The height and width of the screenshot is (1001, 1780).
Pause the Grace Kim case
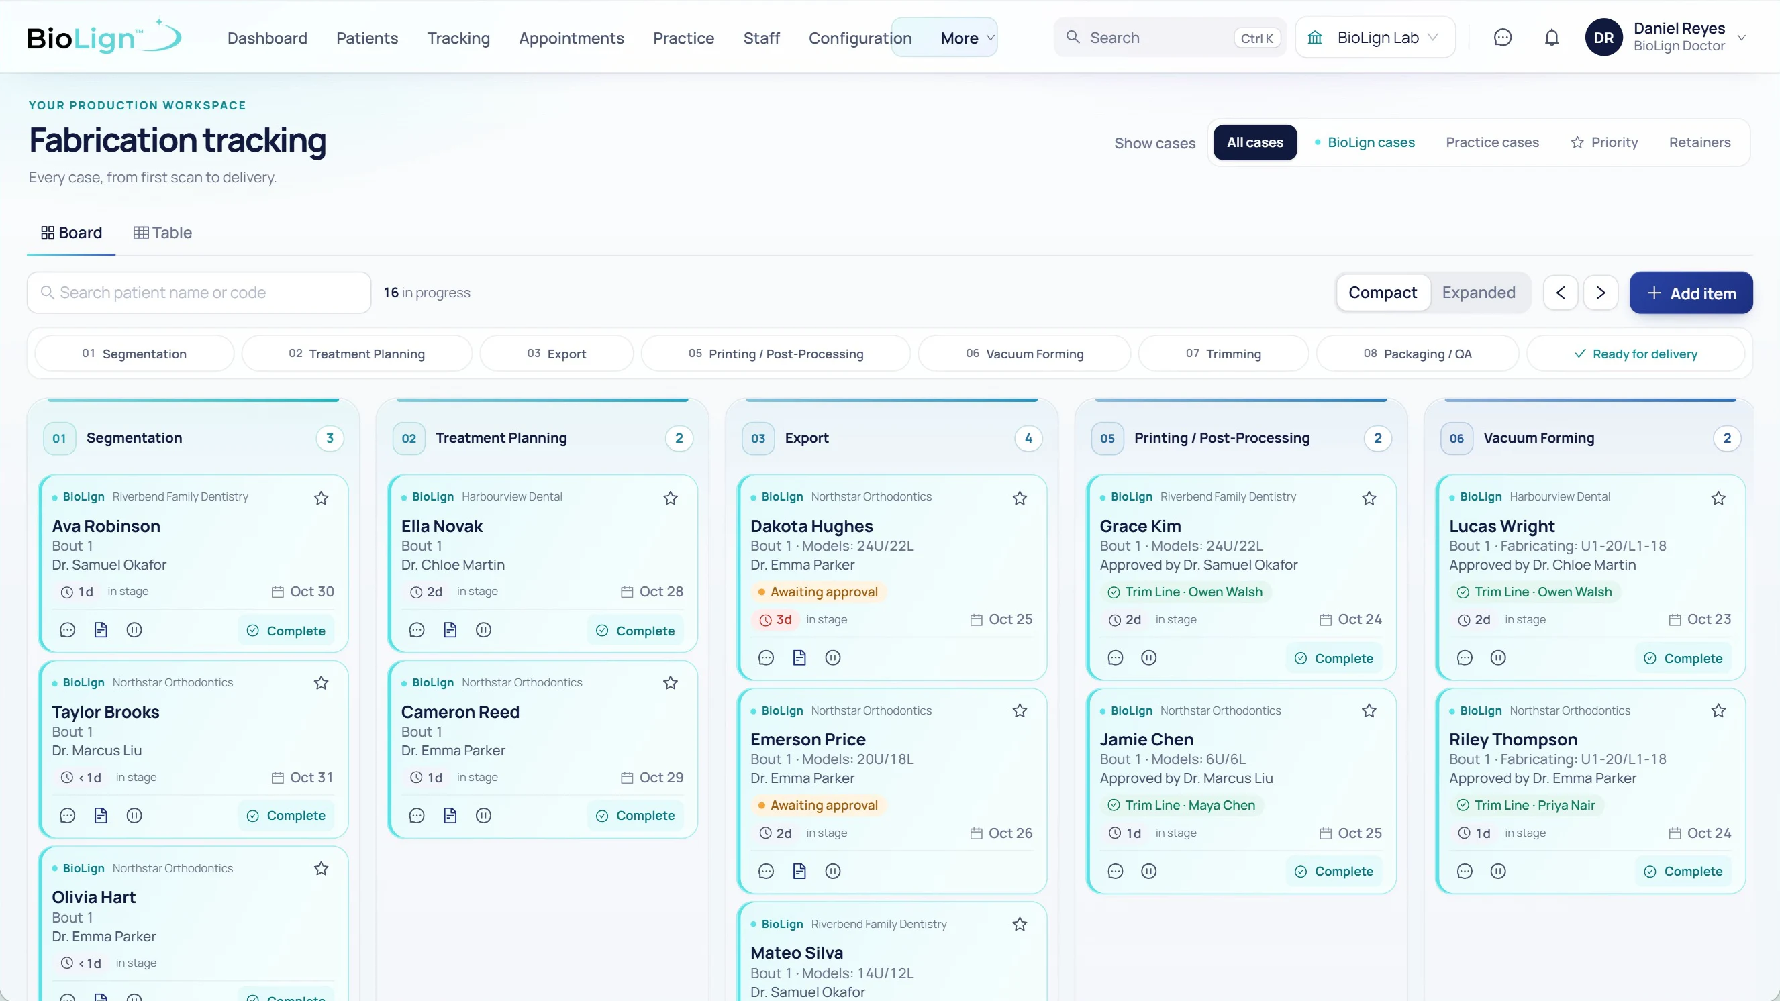[1148, 657]
